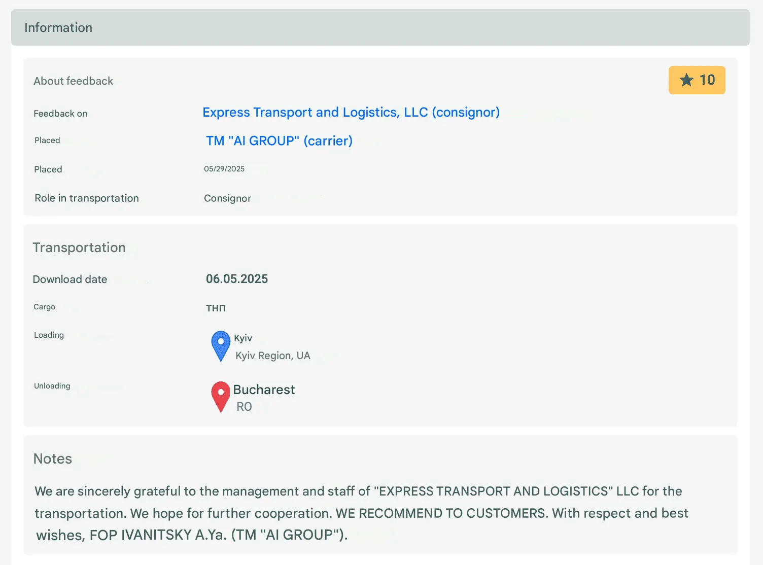Screen dimensions: 763x565
Task: Click the download date 06.05.2025
Action: [237, 279]
